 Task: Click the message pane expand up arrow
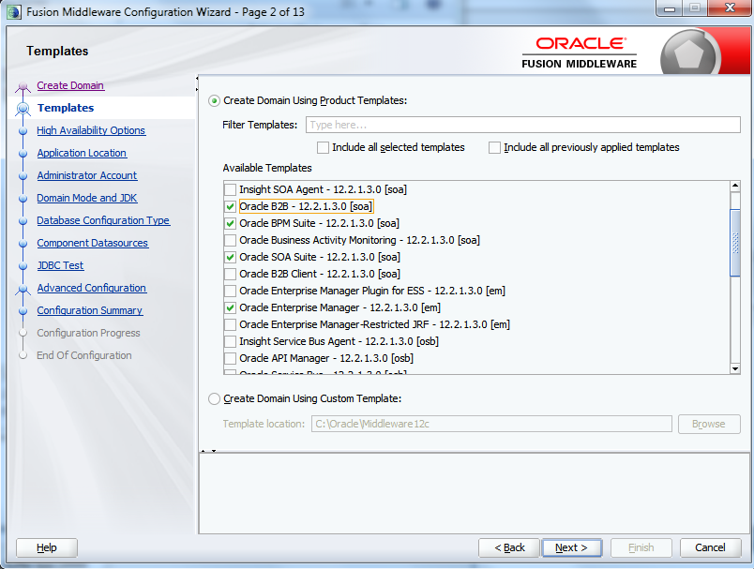(203, 451)
